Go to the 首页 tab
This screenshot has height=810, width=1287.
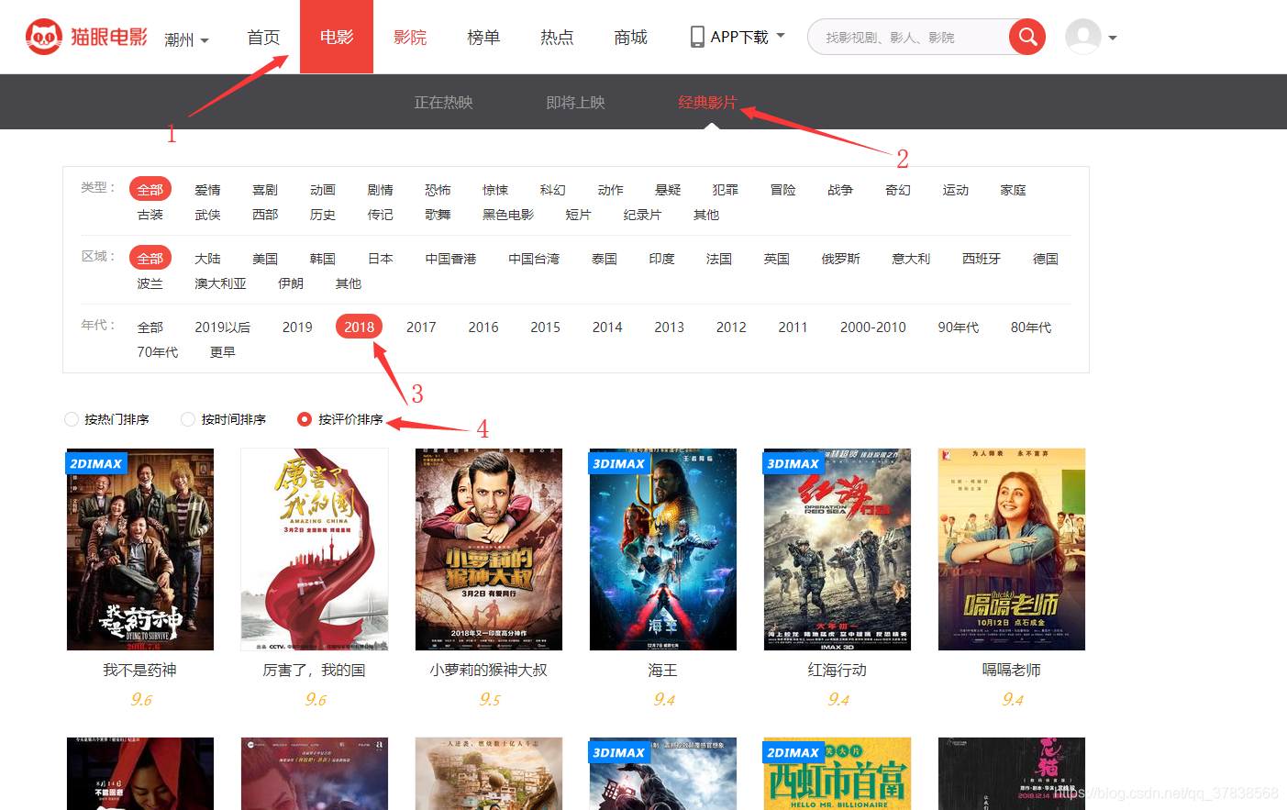point(263,37)
